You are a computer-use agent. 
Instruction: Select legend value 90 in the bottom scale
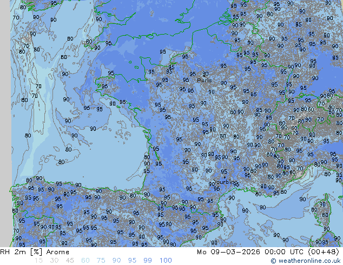(x=116, y=261)
